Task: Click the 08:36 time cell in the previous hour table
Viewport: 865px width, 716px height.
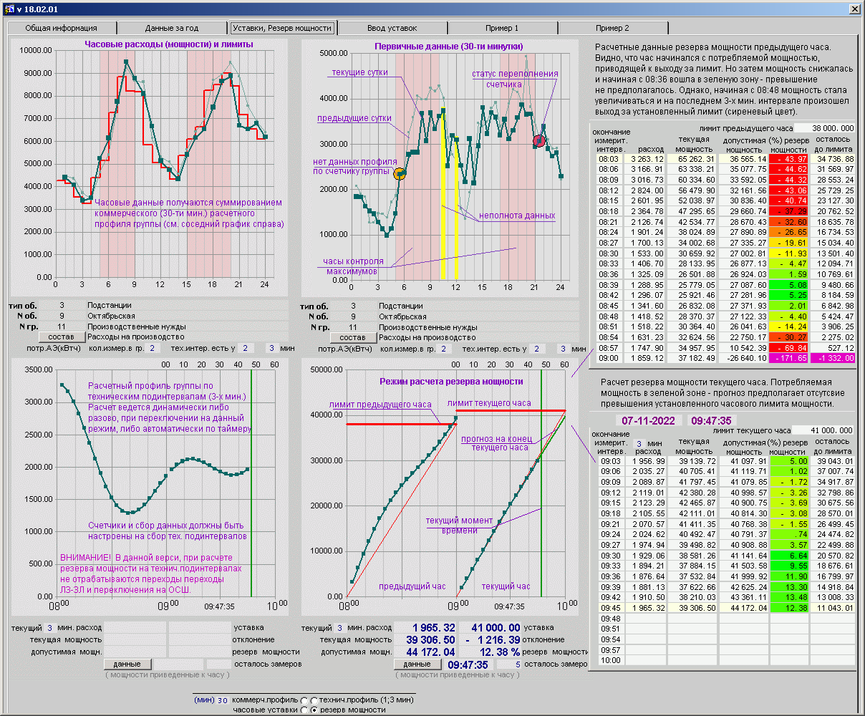Action: [x=609, y=274]
